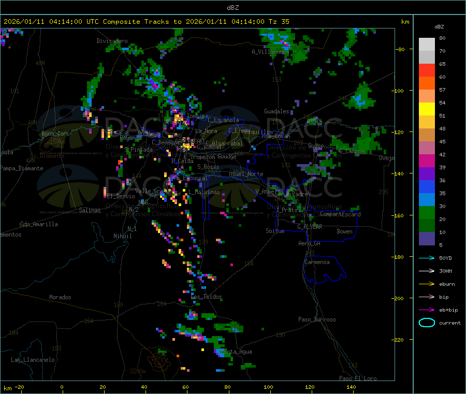Select the light grey top dBZ swatch
The width and height of the screenshot is (466, 394).
click(427, 45)
